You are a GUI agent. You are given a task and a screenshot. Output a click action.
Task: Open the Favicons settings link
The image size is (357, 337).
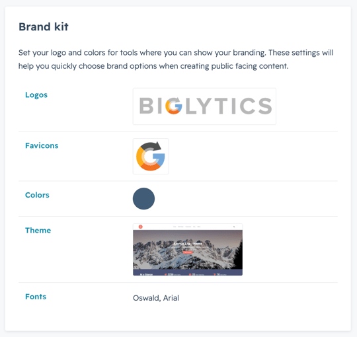pyautogui.click(x=42, y=145)
